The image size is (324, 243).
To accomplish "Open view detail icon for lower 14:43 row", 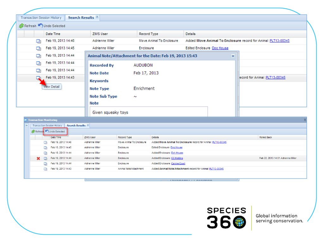I will pyautogui.click(x=46, y=169).
